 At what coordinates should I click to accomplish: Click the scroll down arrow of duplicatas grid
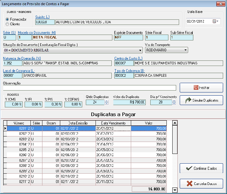175,190
